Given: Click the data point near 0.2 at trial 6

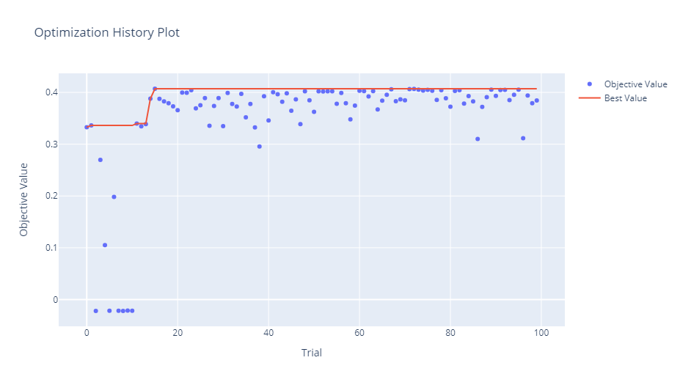Looking at the screenshot, I should [x=114, y=197].
